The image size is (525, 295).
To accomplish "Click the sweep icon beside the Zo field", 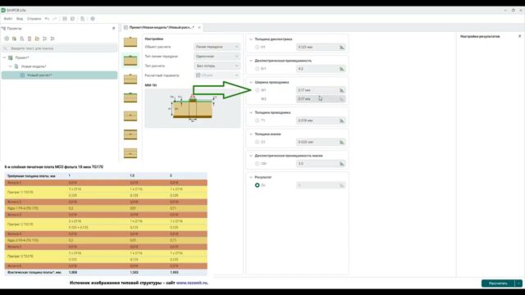I will (342, 185).
